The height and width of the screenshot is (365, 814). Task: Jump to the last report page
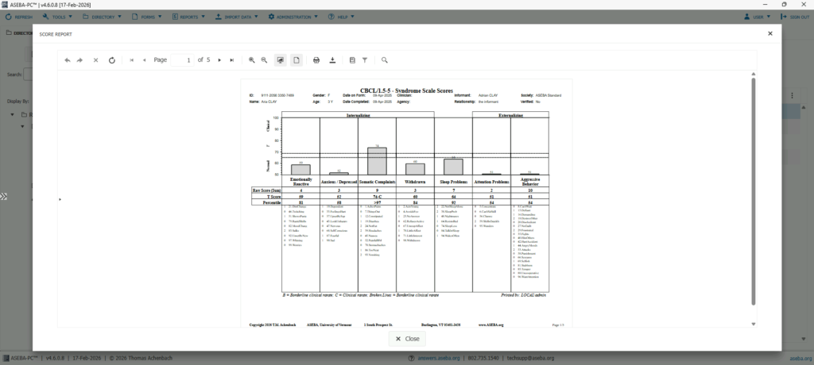[x=231, y=60]
